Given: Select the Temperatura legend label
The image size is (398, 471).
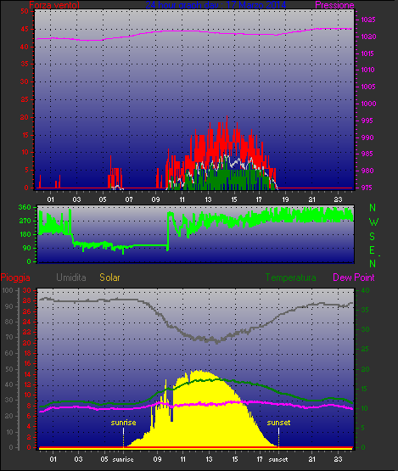Looking at the screenshot, I should point(290,278).
